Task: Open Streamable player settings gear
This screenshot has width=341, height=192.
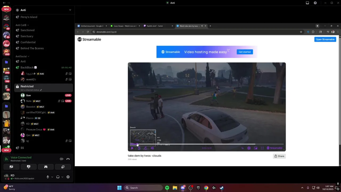Action: click(x=249, y=148)
